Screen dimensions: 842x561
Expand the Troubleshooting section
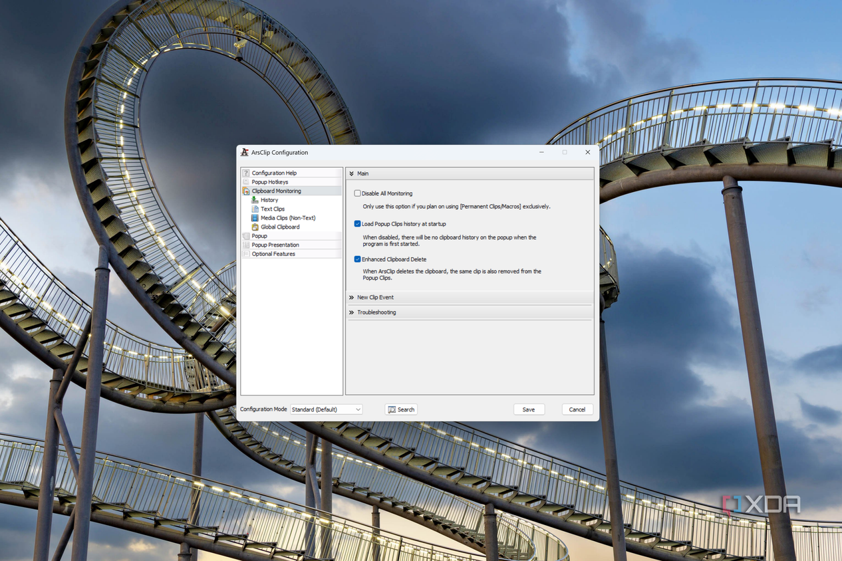point(470,312)
